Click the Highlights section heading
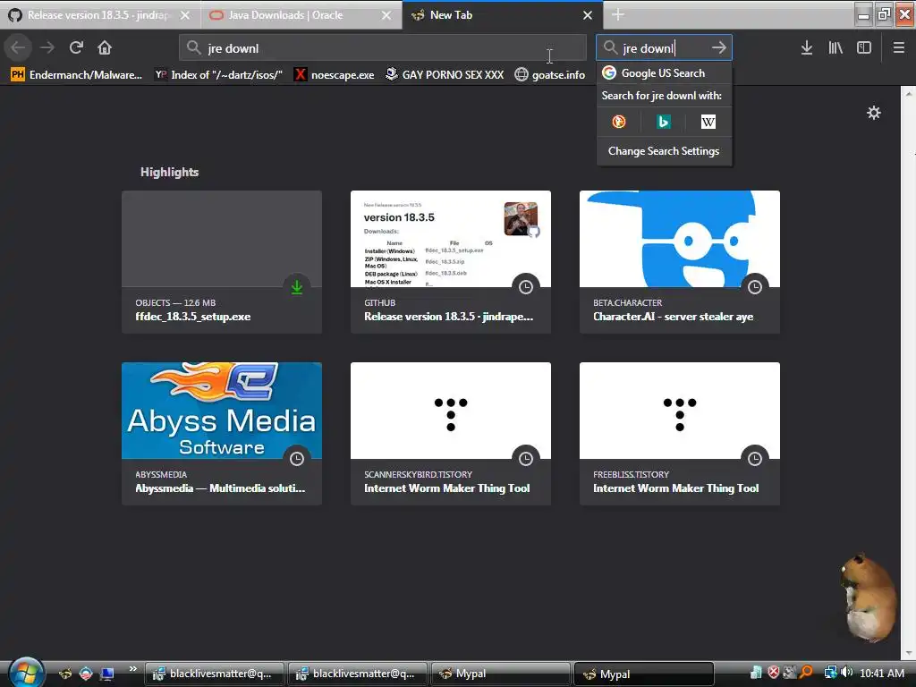Screen dimensions: 916x687 pyautogui.click(x=169, y=172)
